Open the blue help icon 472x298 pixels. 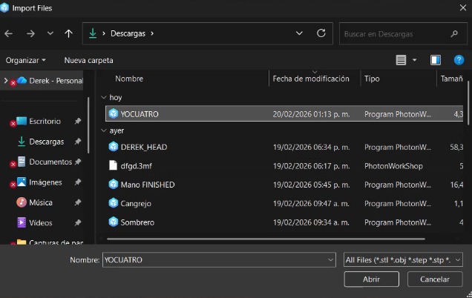tap(459, 60)
